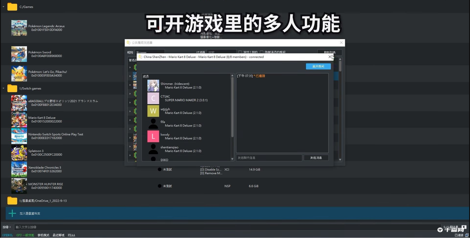Collapse the I:/Switch games folder tree
The image size is (470, 238).
(x=3, y=88)
